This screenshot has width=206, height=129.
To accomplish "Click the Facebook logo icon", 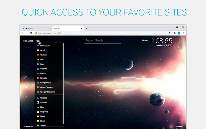I will pos(38,98).
